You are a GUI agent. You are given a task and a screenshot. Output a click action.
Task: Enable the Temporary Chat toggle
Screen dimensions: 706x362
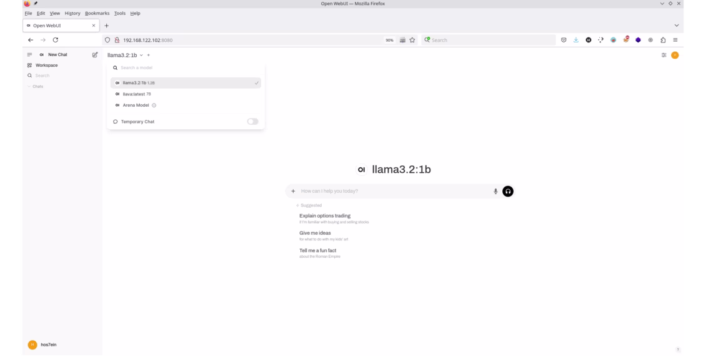click(x=252, y=122)
